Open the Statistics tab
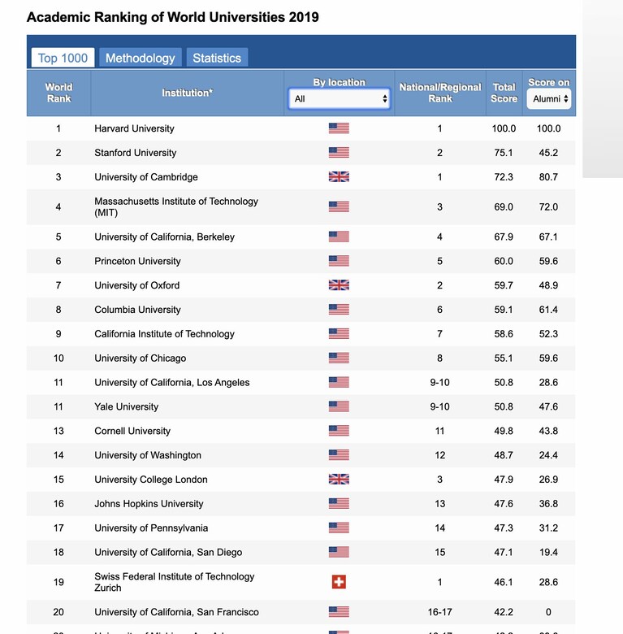This screenshot has width=623, height=634. coord(217,58)
